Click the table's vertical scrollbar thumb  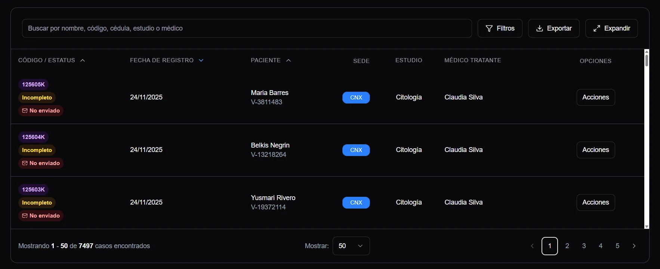pyautogui.click(x=647, y=60)
